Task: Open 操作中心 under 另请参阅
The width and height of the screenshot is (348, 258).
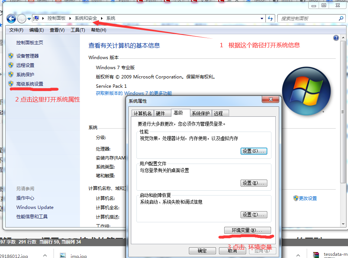Action: (25, 198)
